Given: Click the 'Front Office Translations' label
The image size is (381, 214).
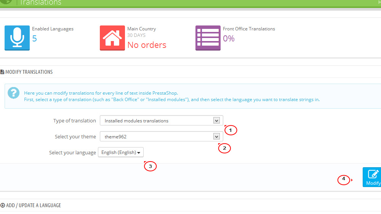Looking at the screenshot, I should [249, 29].
